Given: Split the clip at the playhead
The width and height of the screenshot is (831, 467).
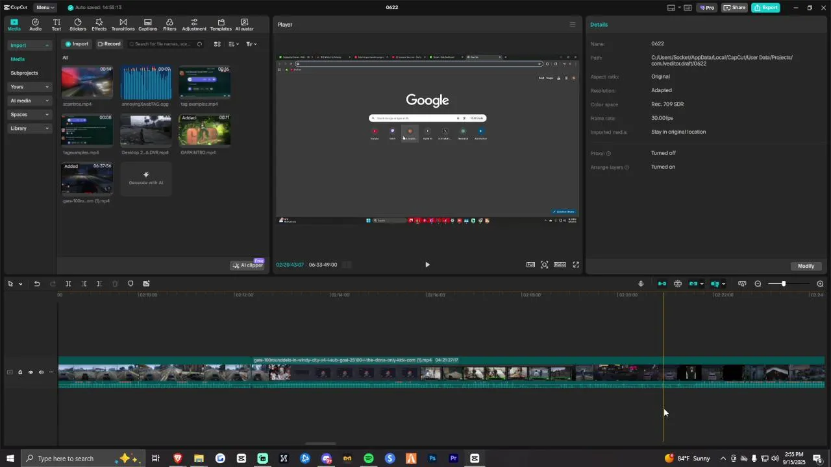Looking at the screenshot, I should tap(68, 283).
